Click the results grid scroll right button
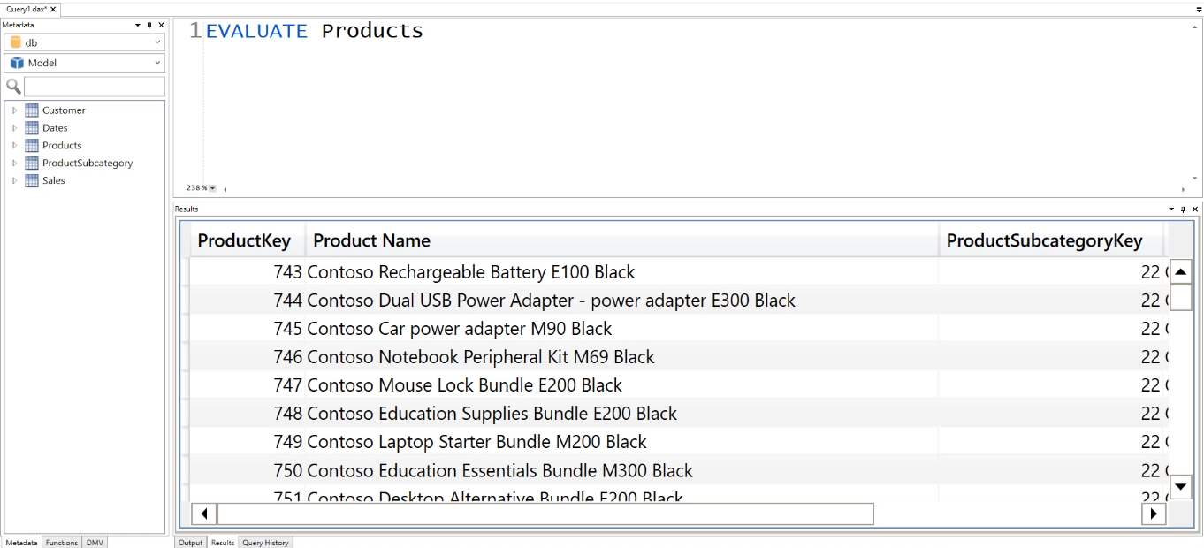Screen dimensions: 1204x548 pyautogui.click(x=1154, y=514)
